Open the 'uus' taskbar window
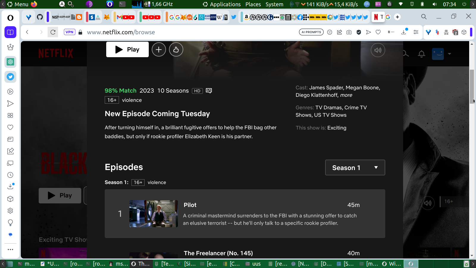Screen dimensions: 476x268 pos(253,264)
